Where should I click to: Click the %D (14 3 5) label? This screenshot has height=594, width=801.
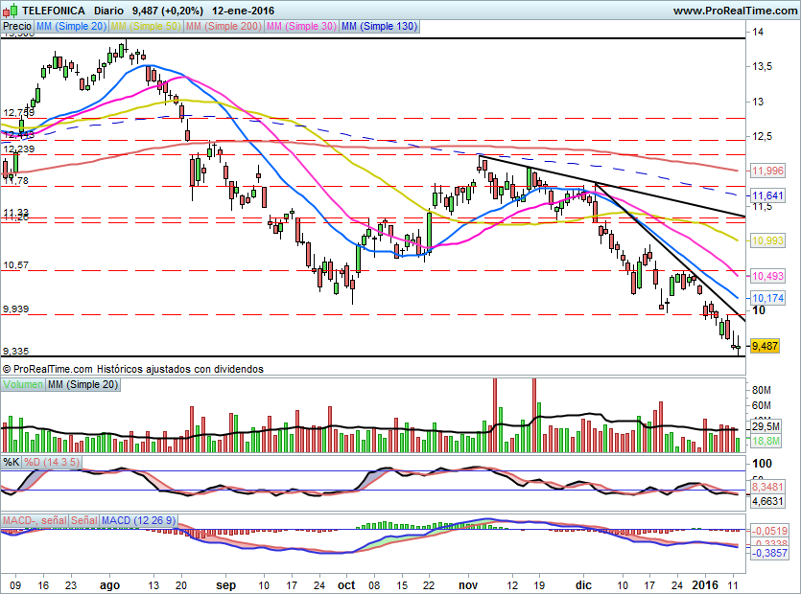[x=52, y=463]
